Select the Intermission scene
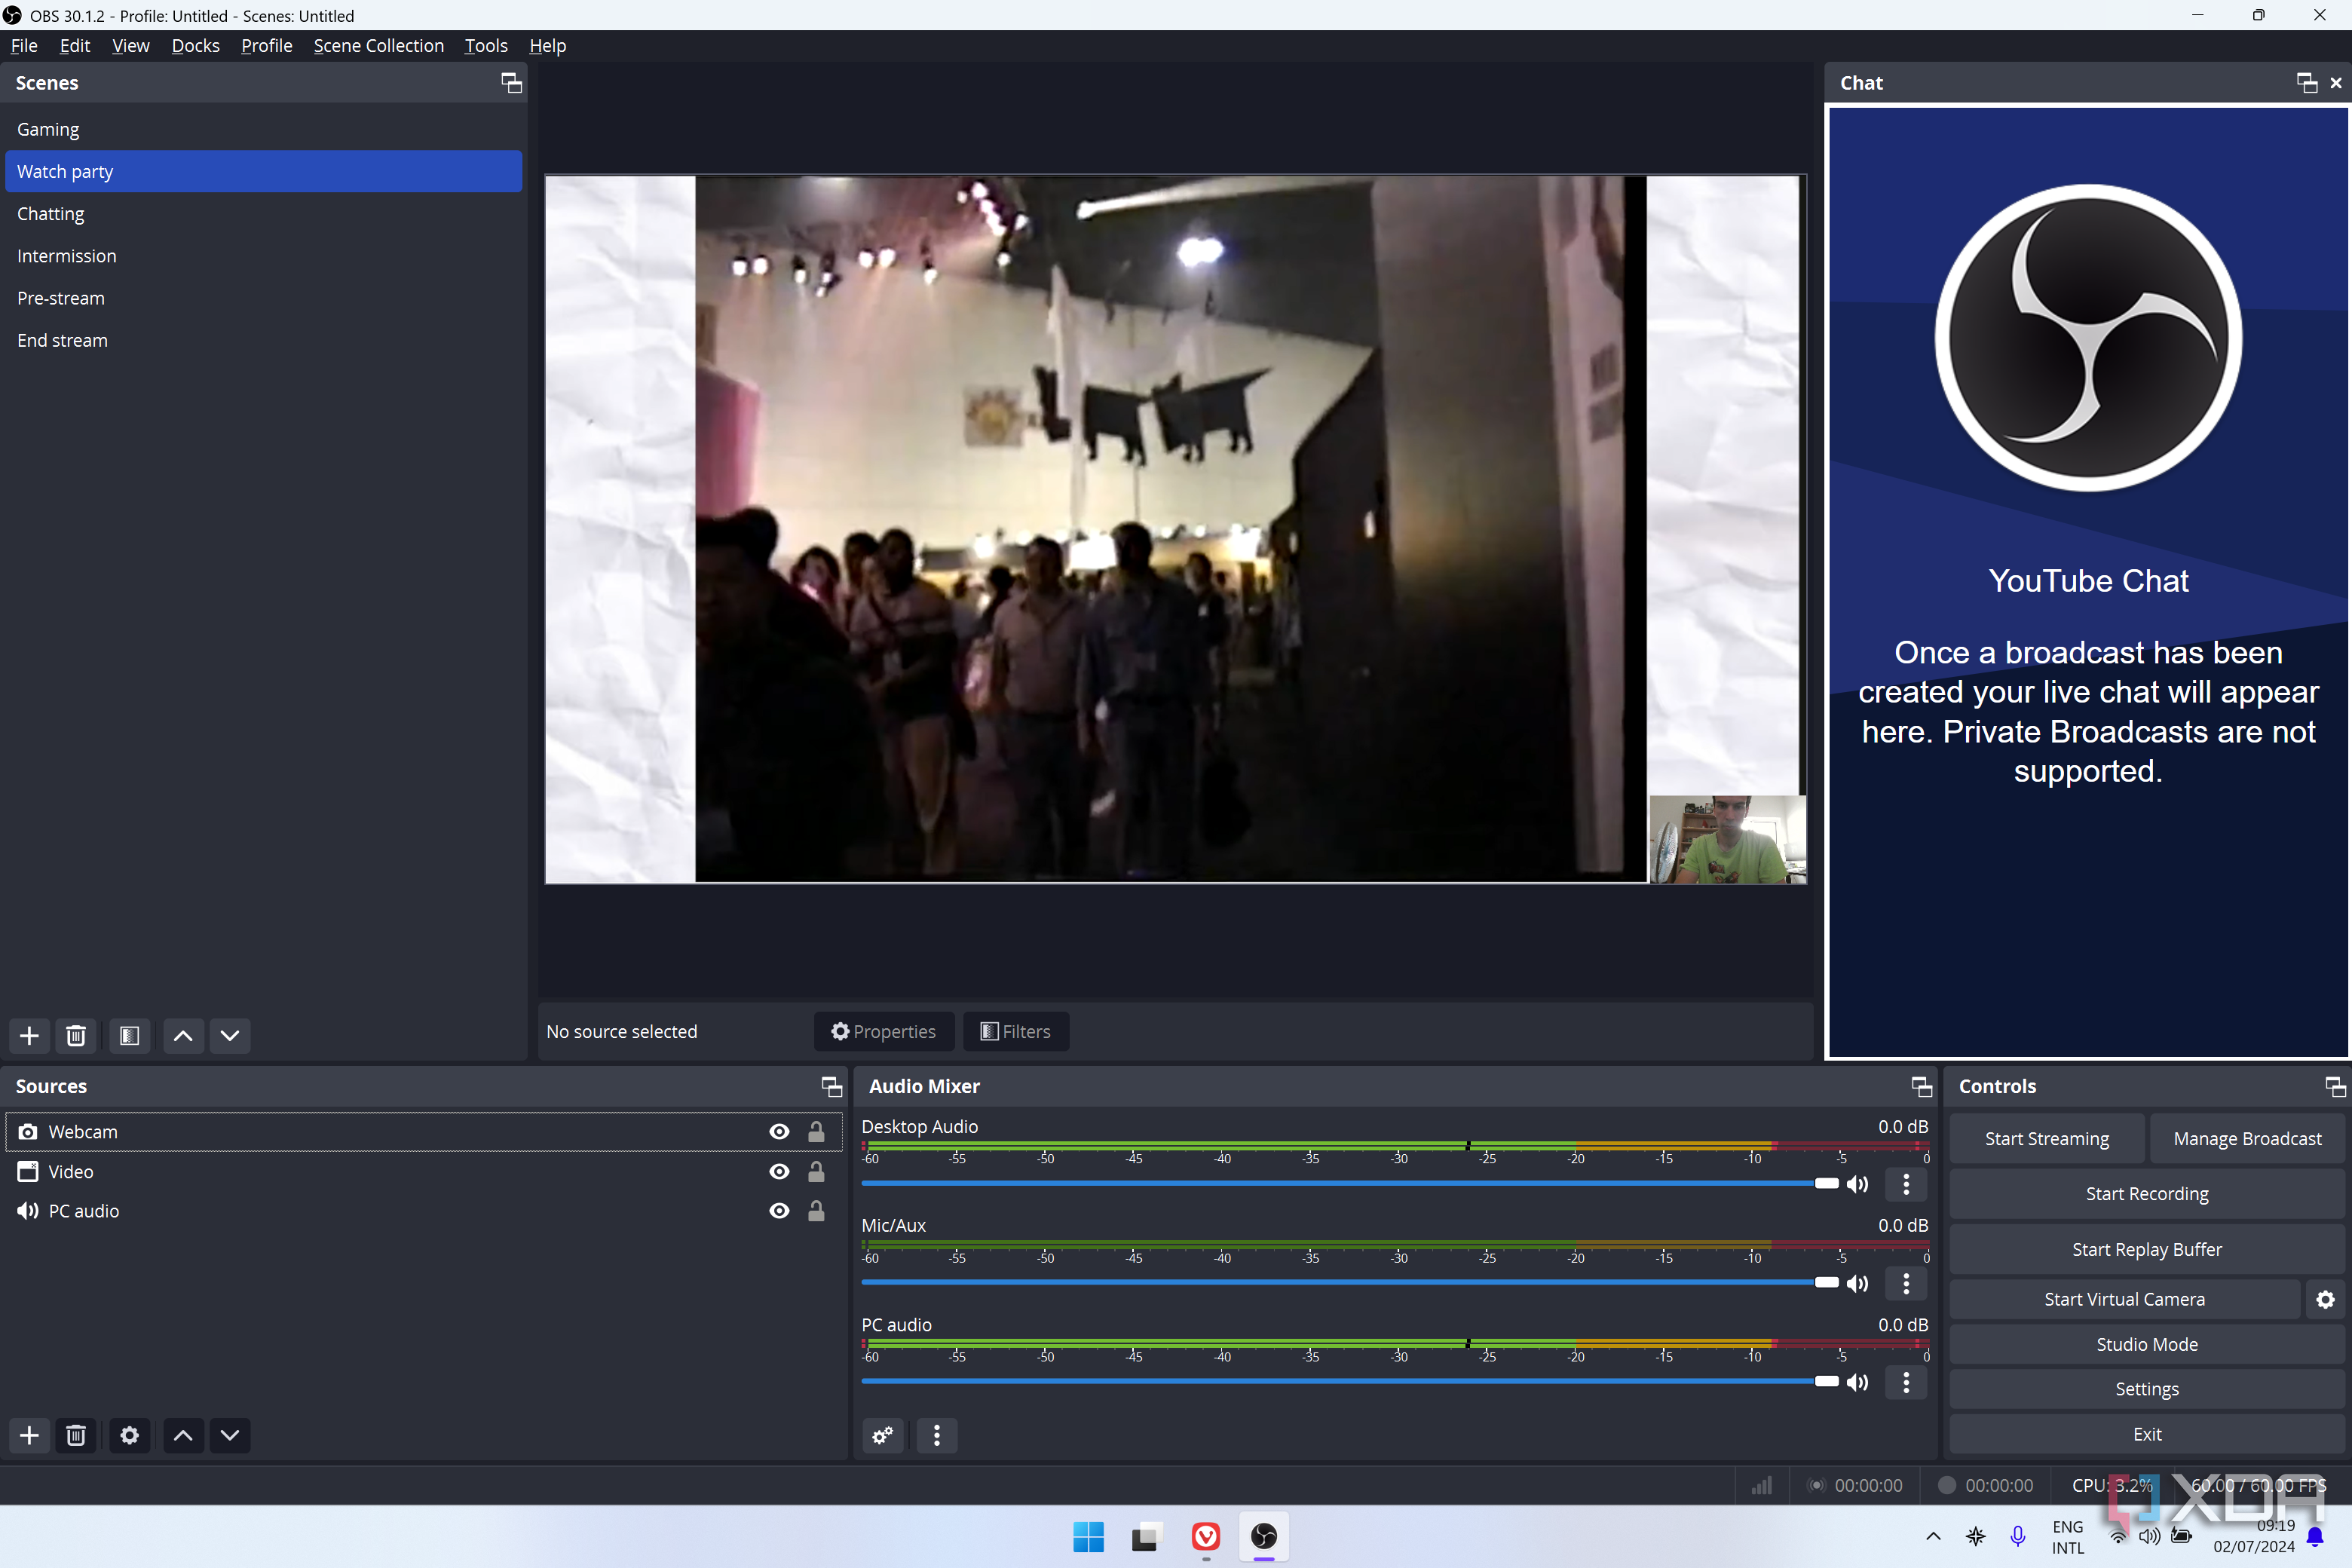2352x1568 pixels. (264, 256)
